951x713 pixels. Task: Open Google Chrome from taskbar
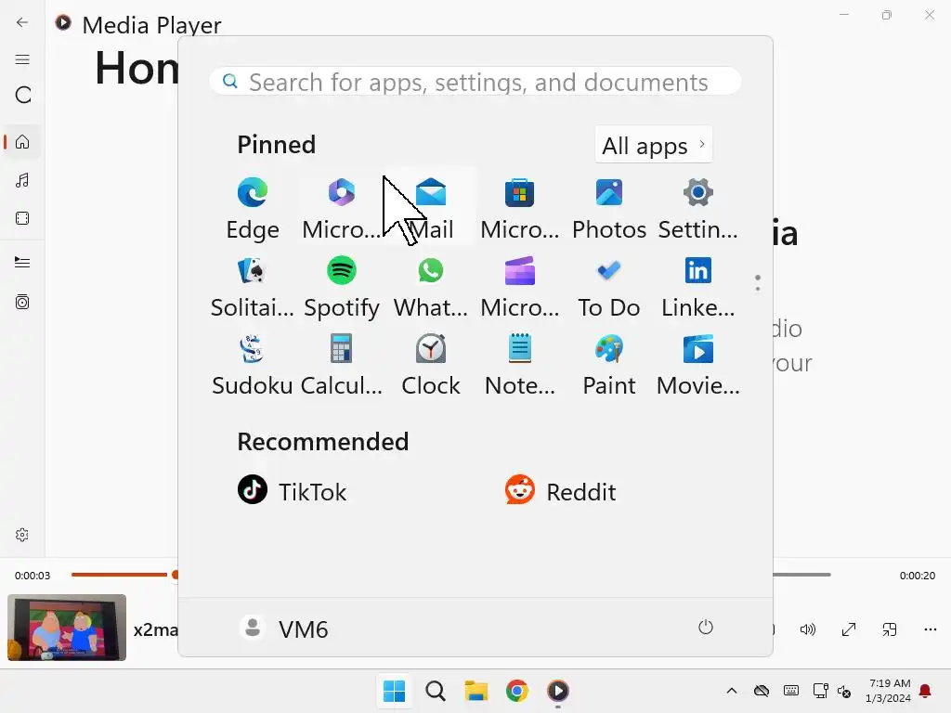[x=516, y=691]
